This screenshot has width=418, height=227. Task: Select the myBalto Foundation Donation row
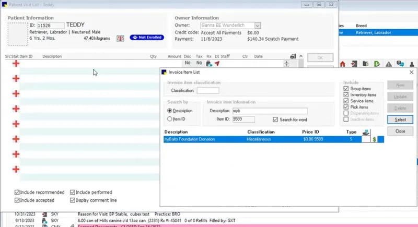point(274,139)
